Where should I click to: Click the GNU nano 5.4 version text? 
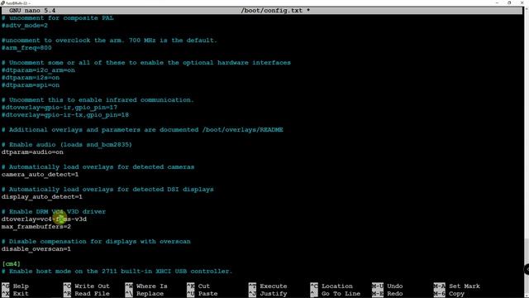[32, 11]
